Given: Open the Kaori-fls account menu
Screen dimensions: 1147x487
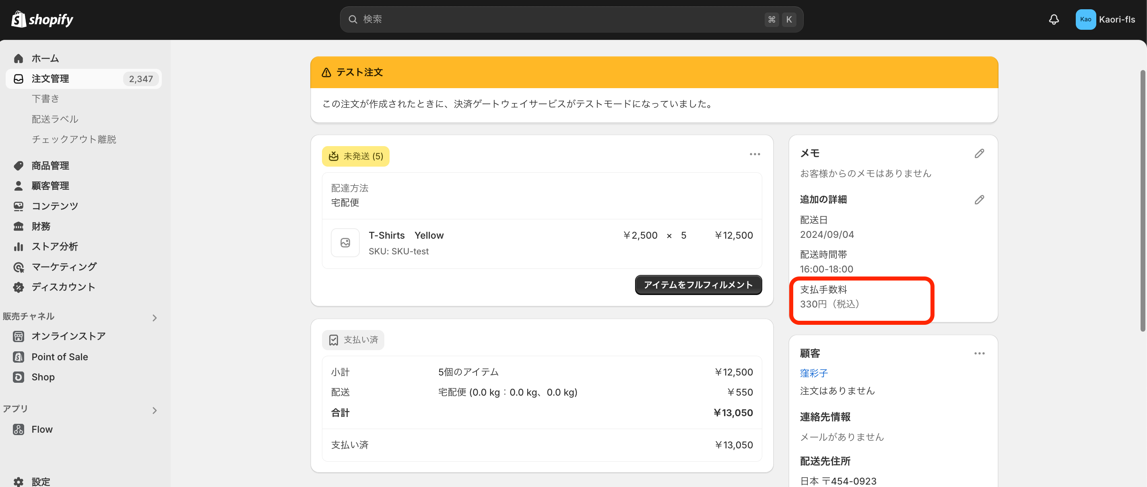Looking at the screenshot, I should (x=1106, y=20).
